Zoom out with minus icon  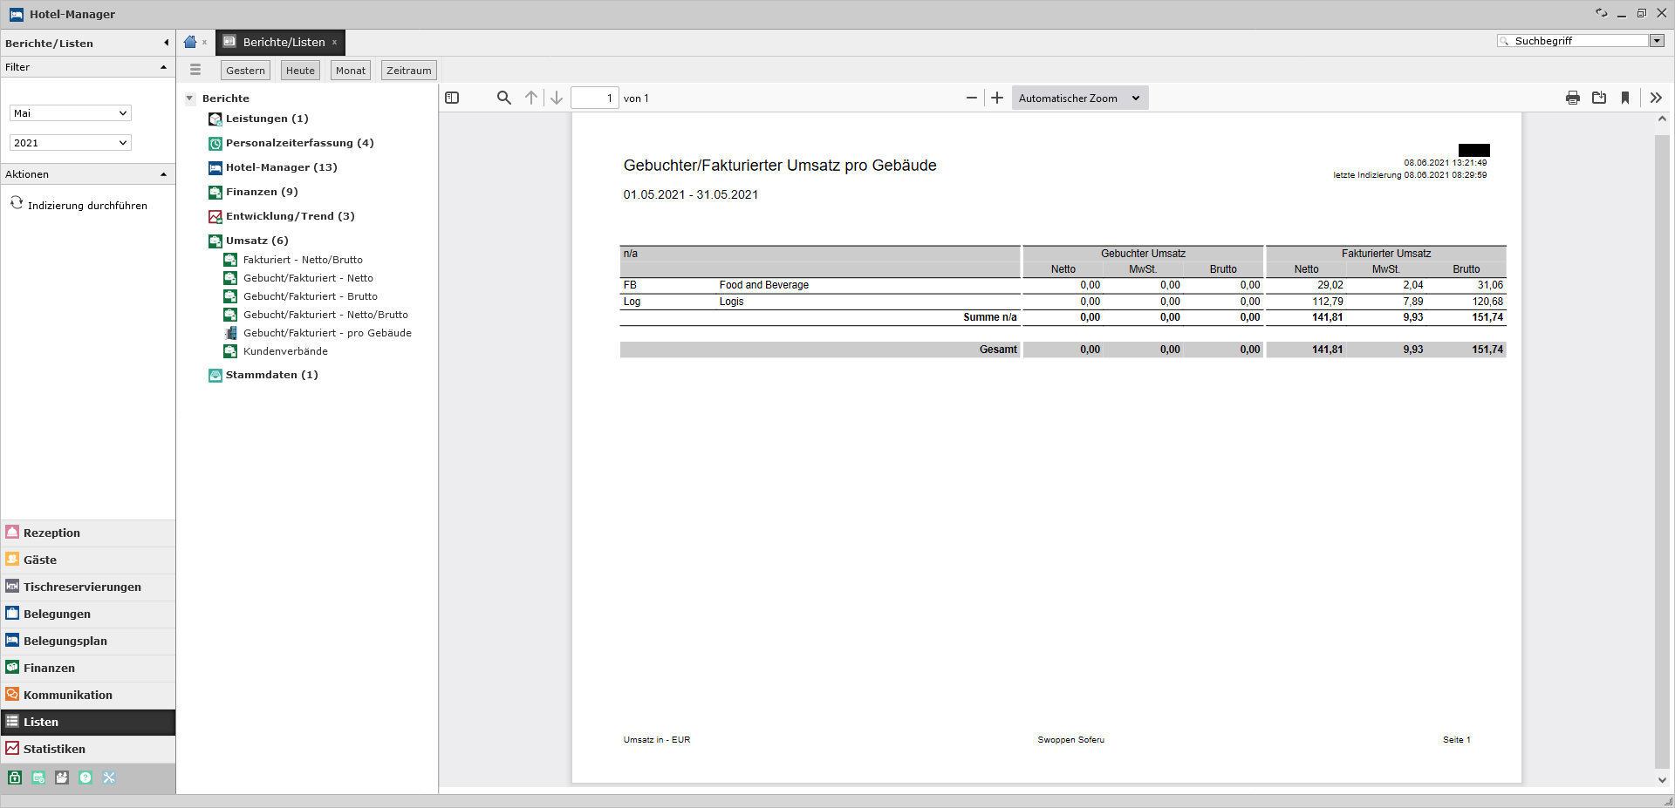coord(972,98)
